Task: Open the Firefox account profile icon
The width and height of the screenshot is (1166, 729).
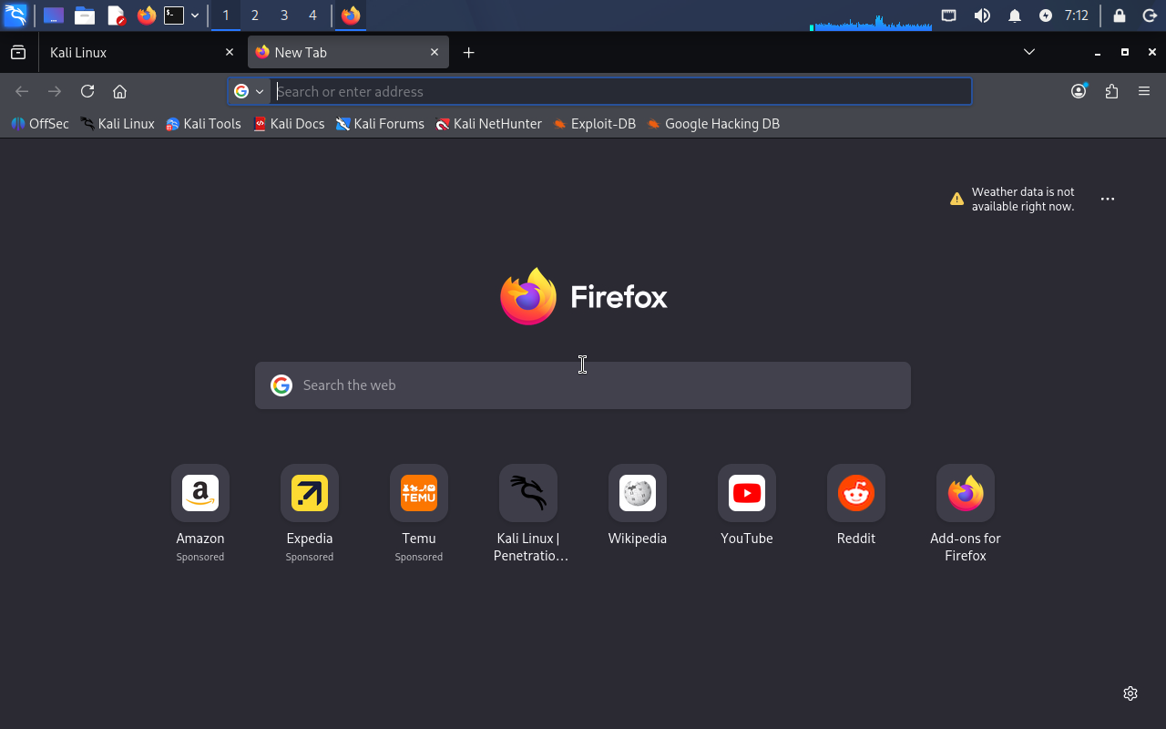Action: pos(1079,91)
